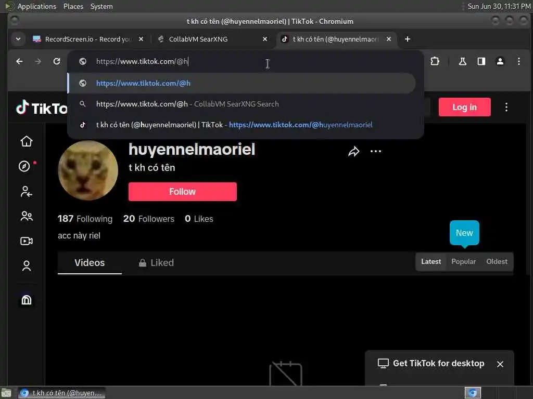Open the Profile sidebar icon
Viewport: 533px width, 399px height.
pyautogui.click(x=26, y=265)
